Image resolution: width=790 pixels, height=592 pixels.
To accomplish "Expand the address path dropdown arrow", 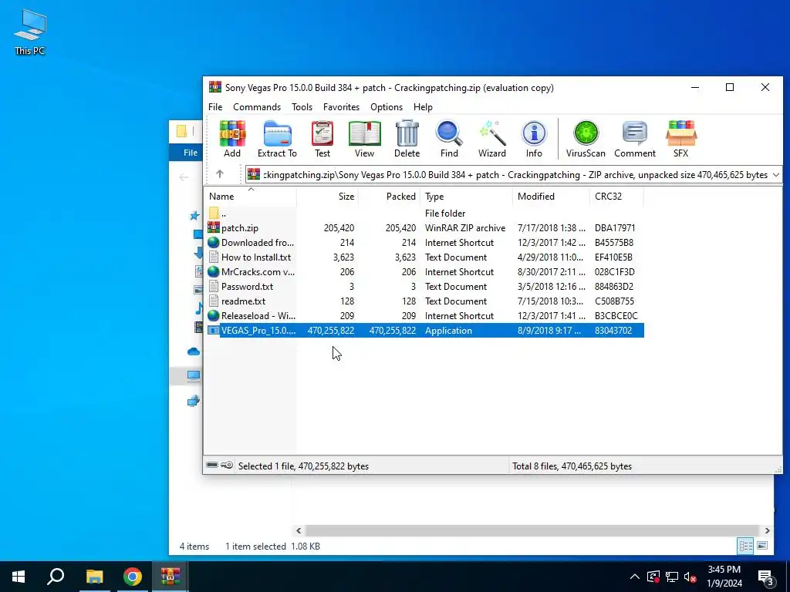I will click(776, 175).
